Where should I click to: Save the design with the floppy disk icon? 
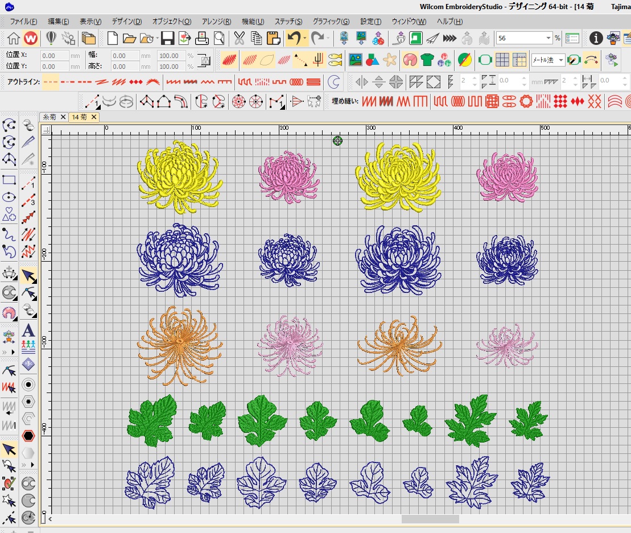click(x=167, y=38)
